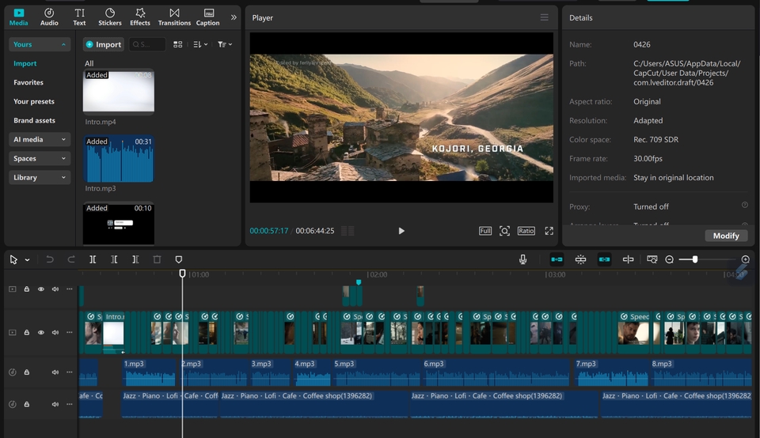The image size is (760, 438).
Task: Click the timeline cover preview icon
Action: [652, 259]
